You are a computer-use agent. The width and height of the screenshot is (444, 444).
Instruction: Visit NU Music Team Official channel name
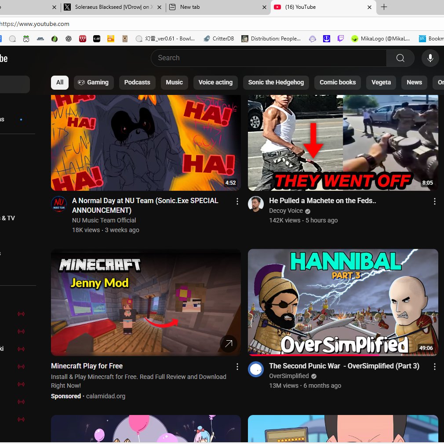pyautogui.click(x=104, y=220)
